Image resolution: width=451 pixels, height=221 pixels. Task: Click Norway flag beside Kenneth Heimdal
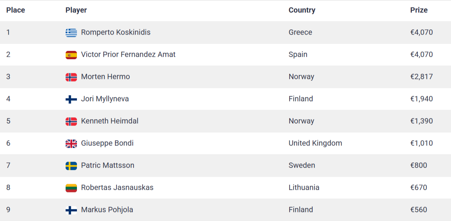[71, 121]
